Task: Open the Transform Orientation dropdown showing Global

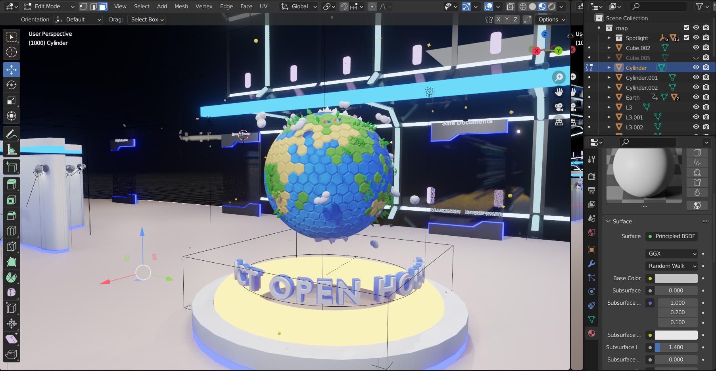Action: pyautogui.click(x=298, y=6)
